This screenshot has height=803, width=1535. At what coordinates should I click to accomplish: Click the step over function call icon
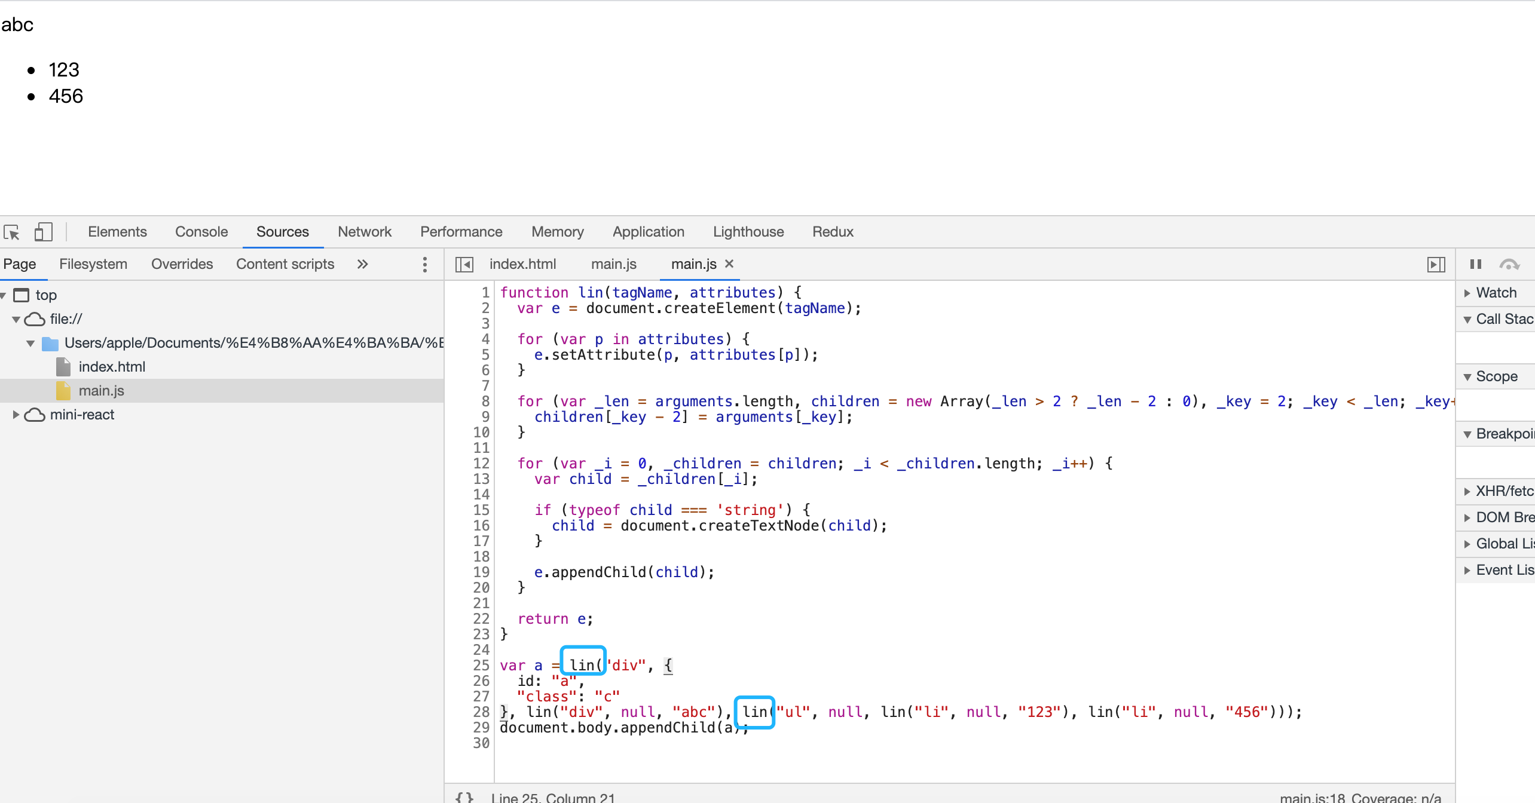[x=1509, y=264]
